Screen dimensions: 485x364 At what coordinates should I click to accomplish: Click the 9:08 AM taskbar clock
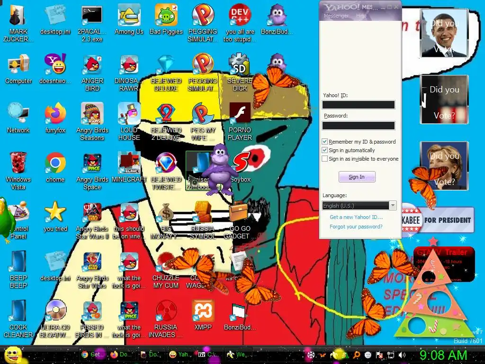click(443, 355)
